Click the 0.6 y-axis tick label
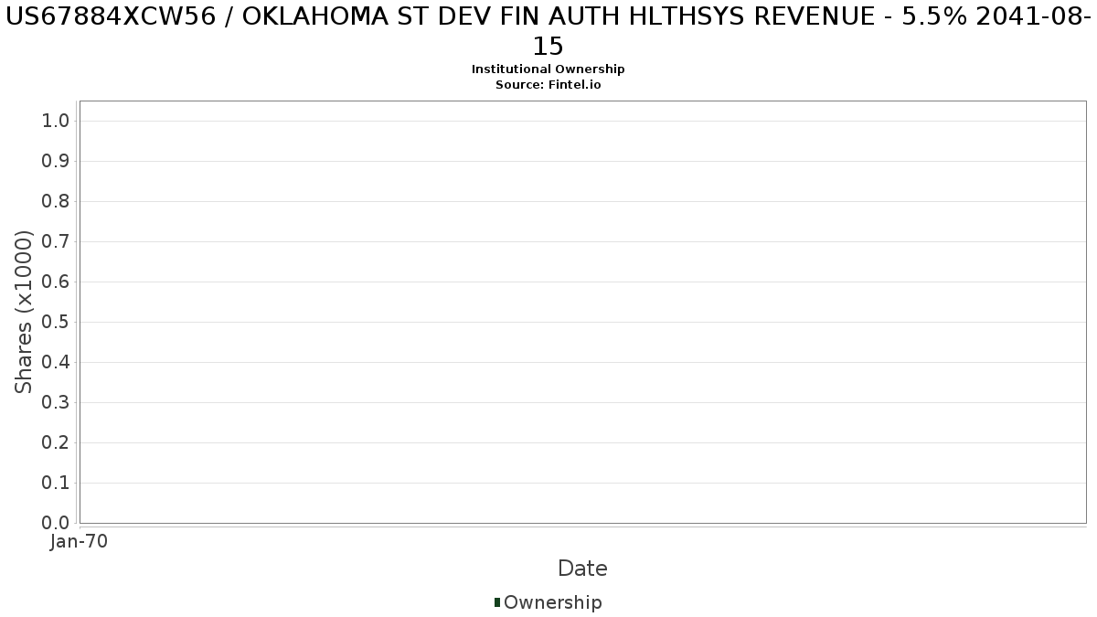 click(56, 282)
